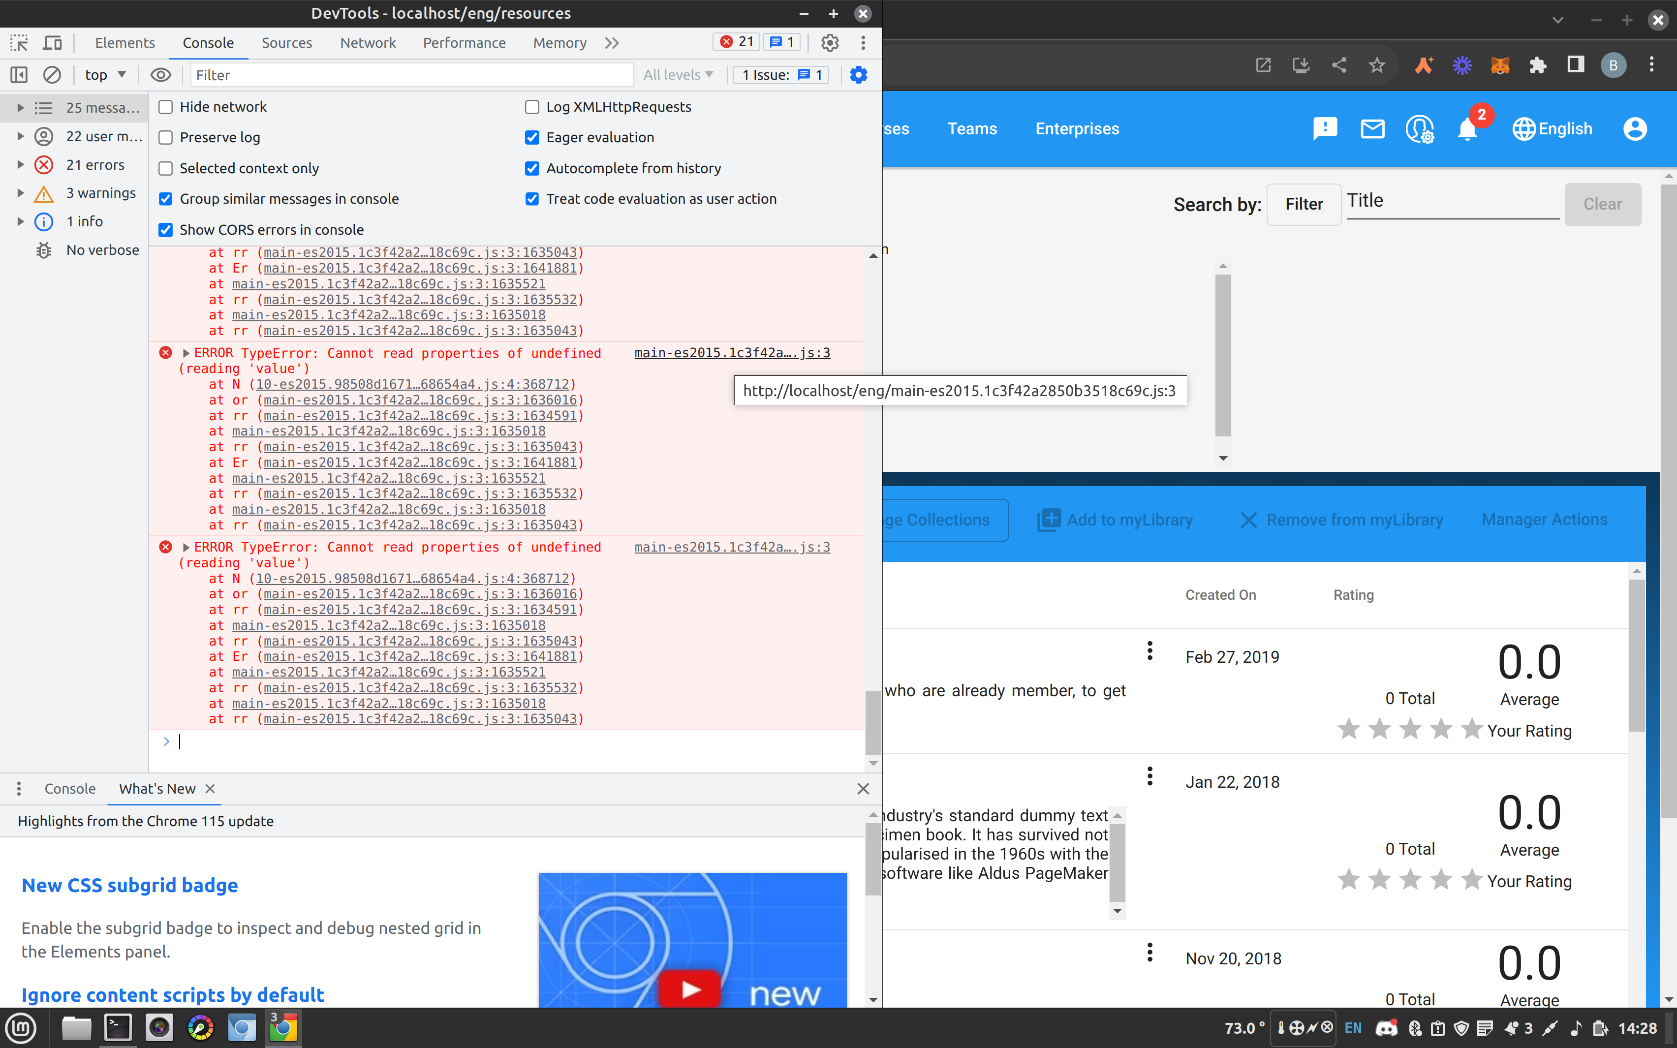Select the Inspect element tool
This screenshot has height=1048, width=1677.
coord(19,42)
